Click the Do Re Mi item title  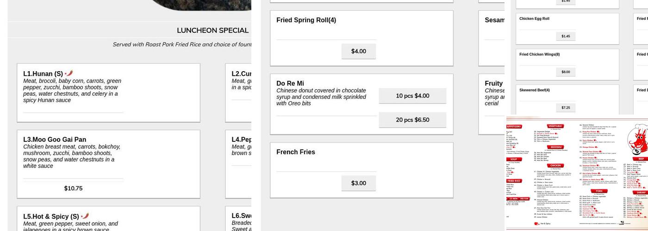[x=290, y=84]
